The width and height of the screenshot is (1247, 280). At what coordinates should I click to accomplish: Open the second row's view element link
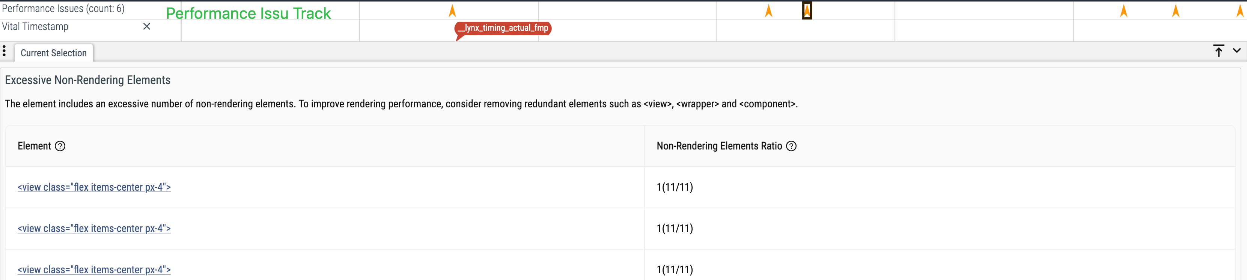click(x=94, y=229)
